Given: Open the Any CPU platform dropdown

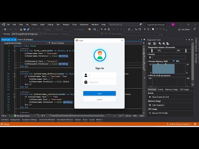Looking at the screenshot, I should pos(64,29).
